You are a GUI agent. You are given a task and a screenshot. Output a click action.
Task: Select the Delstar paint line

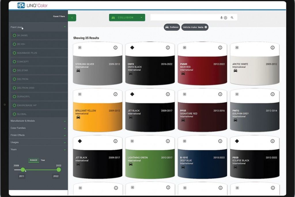(x=39, y=70)
